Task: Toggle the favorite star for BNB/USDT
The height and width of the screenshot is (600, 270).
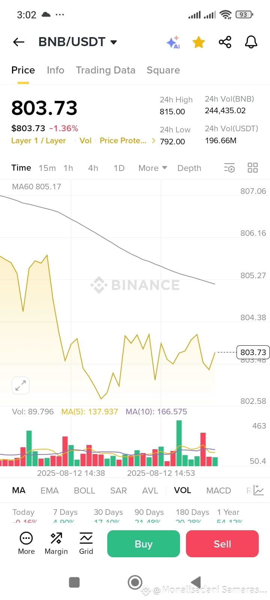Action: tap(199, 42)
